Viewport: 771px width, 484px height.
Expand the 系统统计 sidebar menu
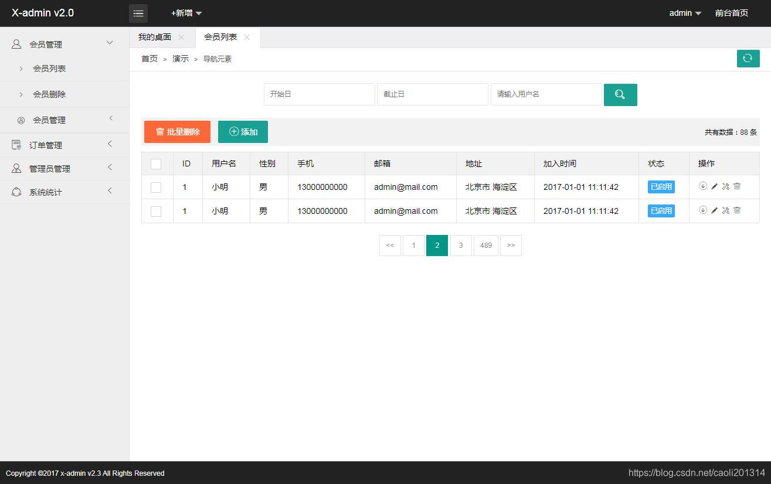coord(64,192)
